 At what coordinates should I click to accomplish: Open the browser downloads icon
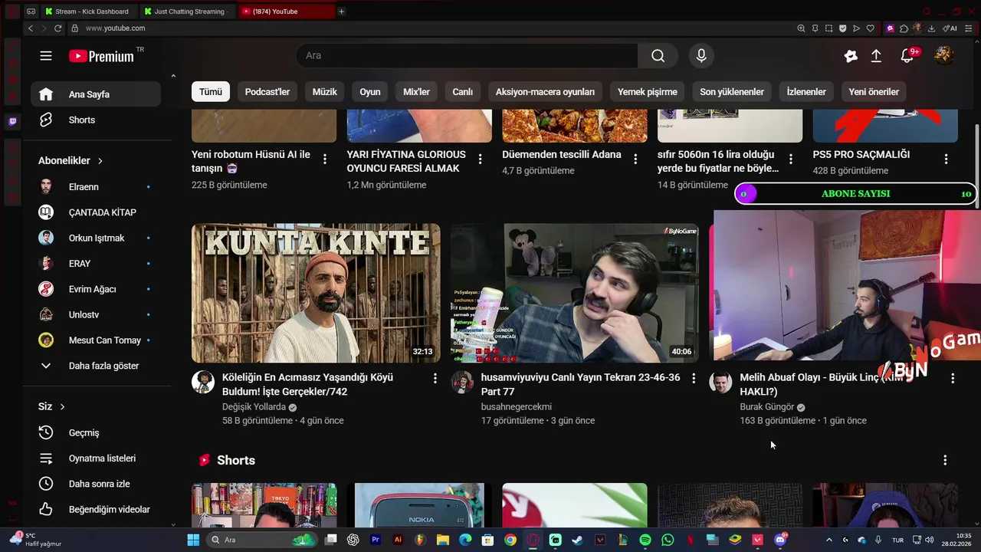[931, 28]
